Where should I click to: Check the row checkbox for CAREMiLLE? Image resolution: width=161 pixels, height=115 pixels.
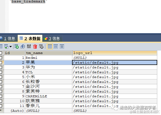click(x=1, y=96)
